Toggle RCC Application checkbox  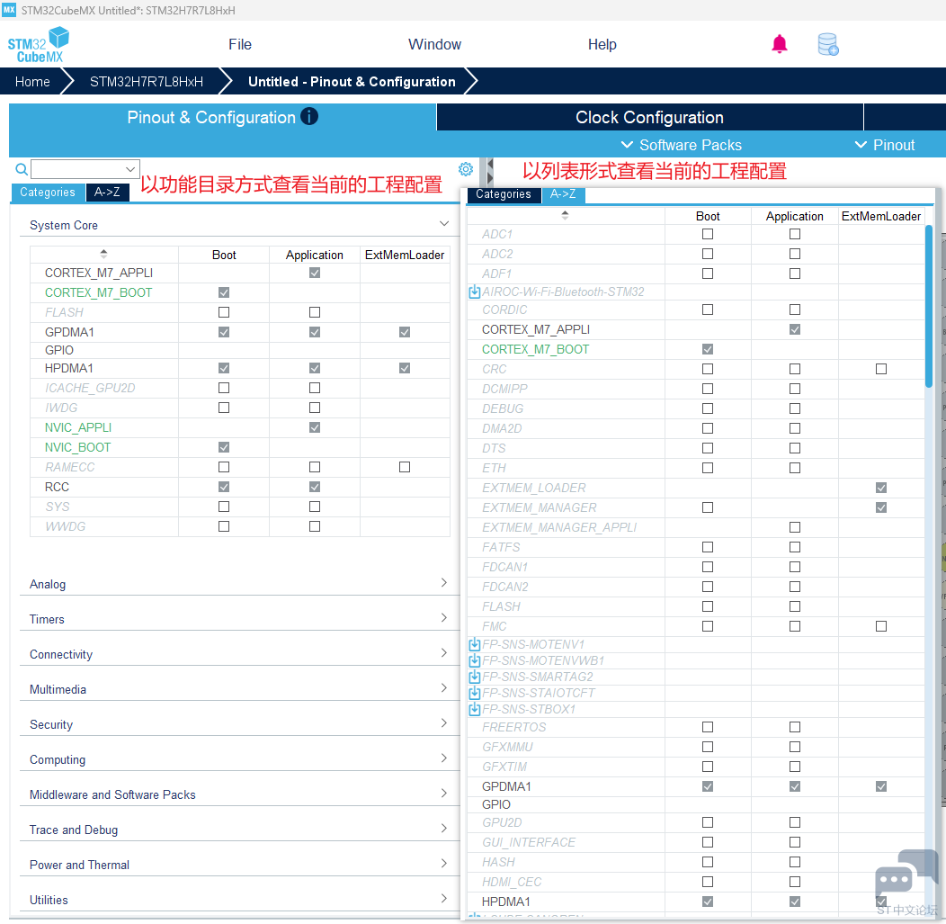(x=315, y=487)
